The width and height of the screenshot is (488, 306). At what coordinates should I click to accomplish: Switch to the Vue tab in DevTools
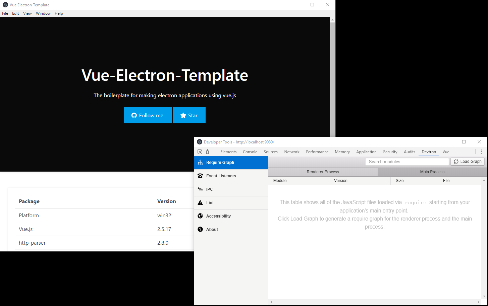click(446, 152)
